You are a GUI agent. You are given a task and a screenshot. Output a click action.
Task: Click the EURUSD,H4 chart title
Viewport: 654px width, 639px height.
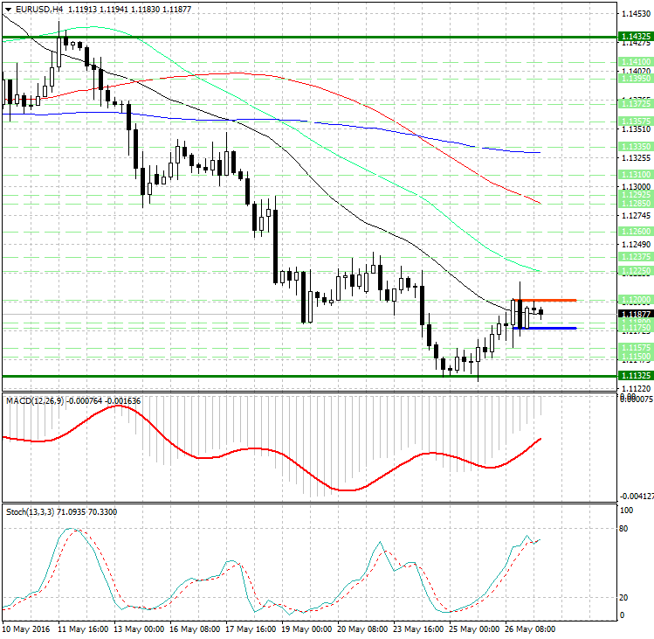point(39,9)
